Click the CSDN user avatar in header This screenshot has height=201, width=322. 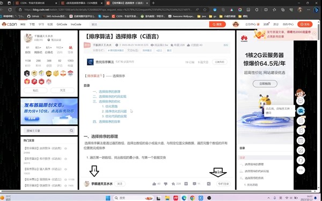(236, 24)
